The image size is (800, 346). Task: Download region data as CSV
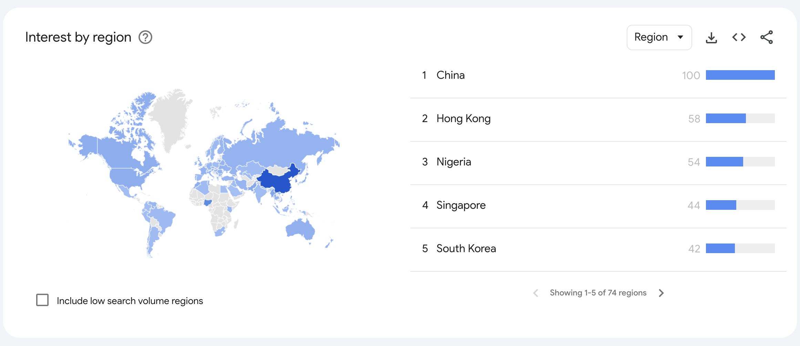coord(711,37)
